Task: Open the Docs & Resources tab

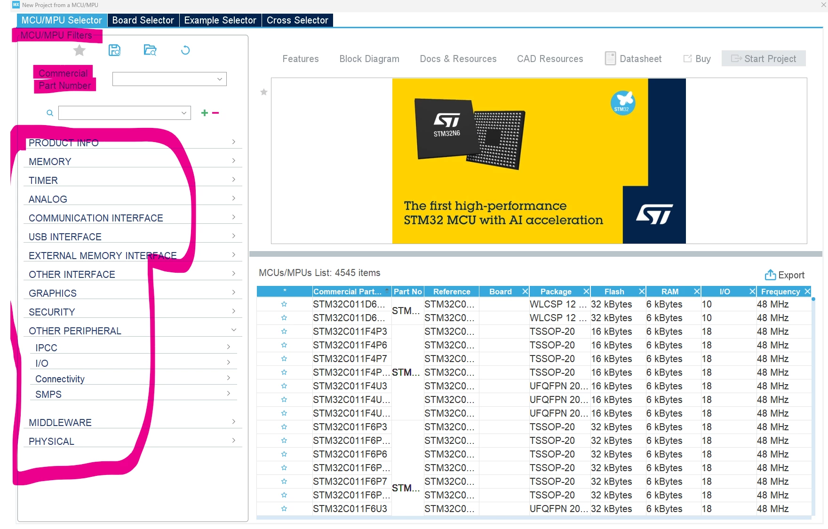Action: pyautogui.click(x=458, y=59)
